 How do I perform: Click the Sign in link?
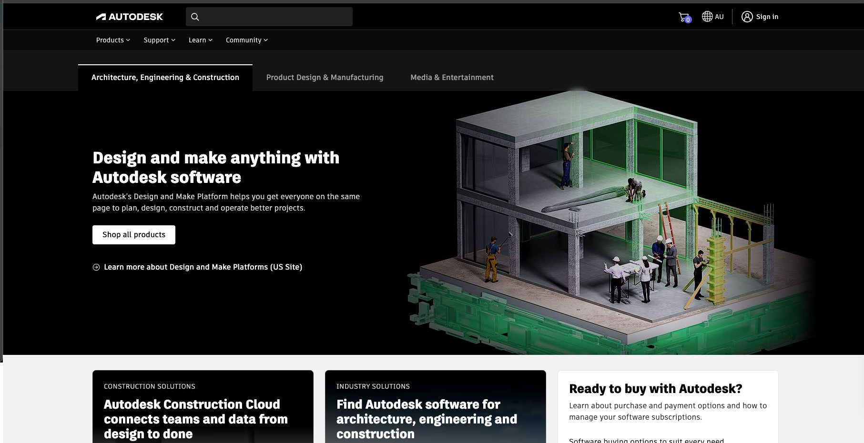tap(767, 17)
